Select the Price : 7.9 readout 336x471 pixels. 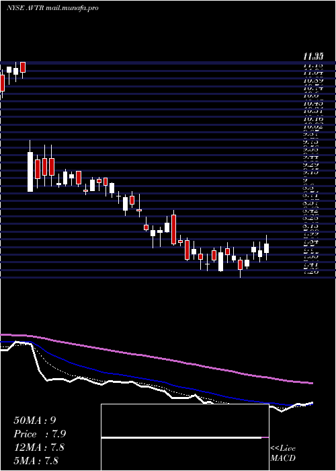pos(40,434)
